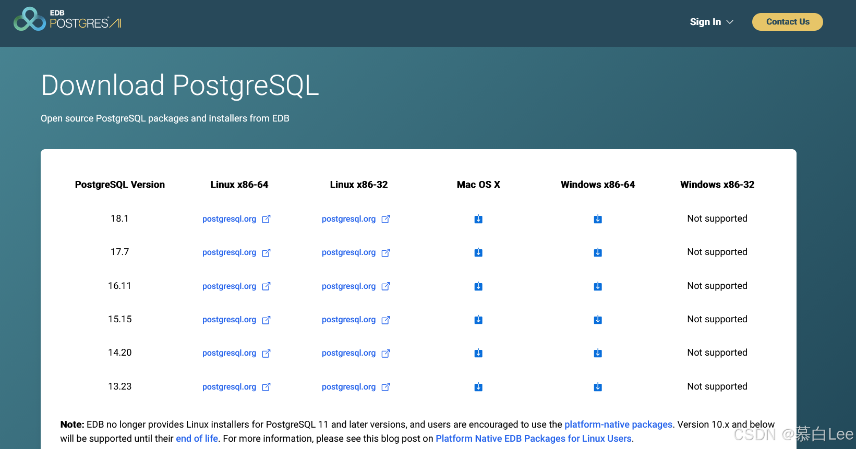Open the end of life link
Image resolution: width=856 pixels, height=449 pixels.
tap(197, 439)
